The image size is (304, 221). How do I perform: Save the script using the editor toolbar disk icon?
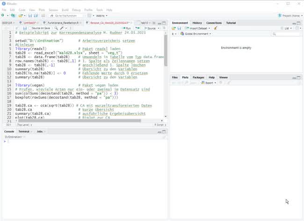coord(25,29)
